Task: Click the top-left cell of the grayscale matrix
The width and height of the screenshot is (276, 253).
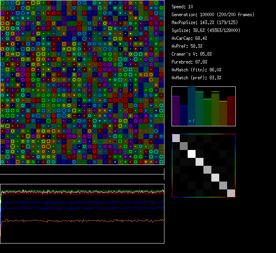Action: tap(176, 138)
